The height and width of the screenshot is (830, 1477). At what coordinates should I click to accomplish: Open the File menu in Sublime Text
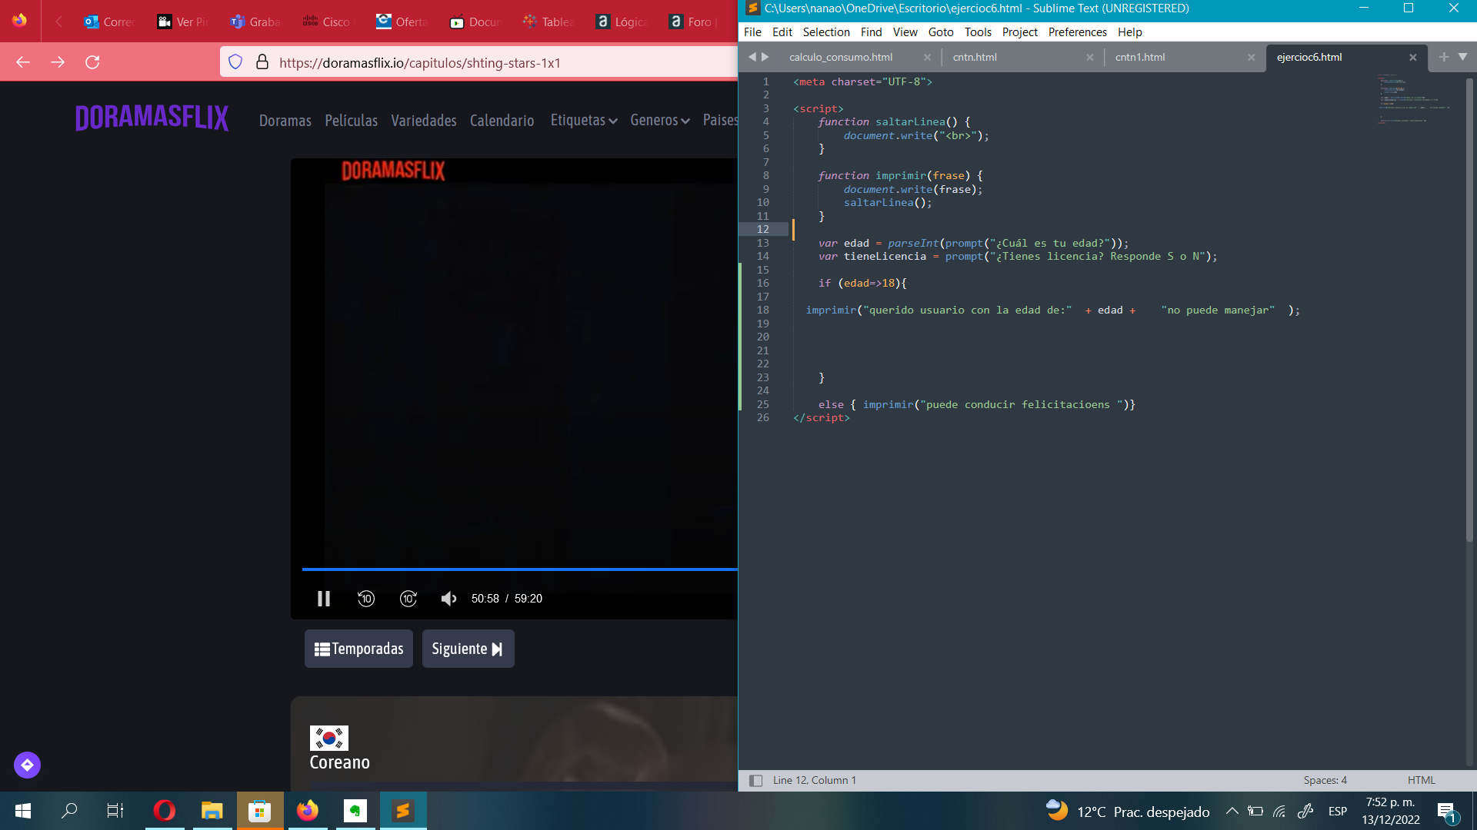pyautogui.click(x=752, y=32)
